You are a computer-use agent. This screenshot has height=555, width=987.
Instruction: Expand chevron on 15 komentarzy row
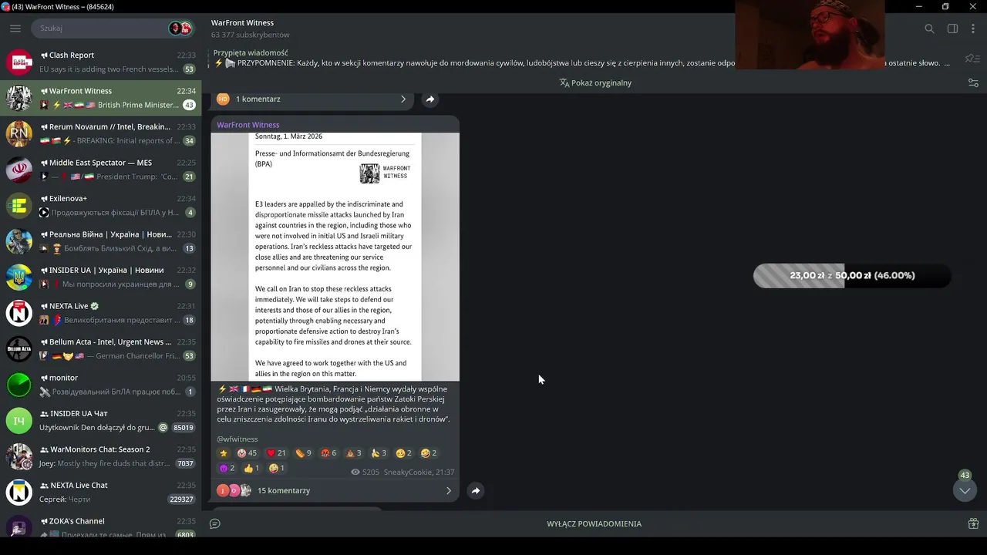tap(448, 490)
